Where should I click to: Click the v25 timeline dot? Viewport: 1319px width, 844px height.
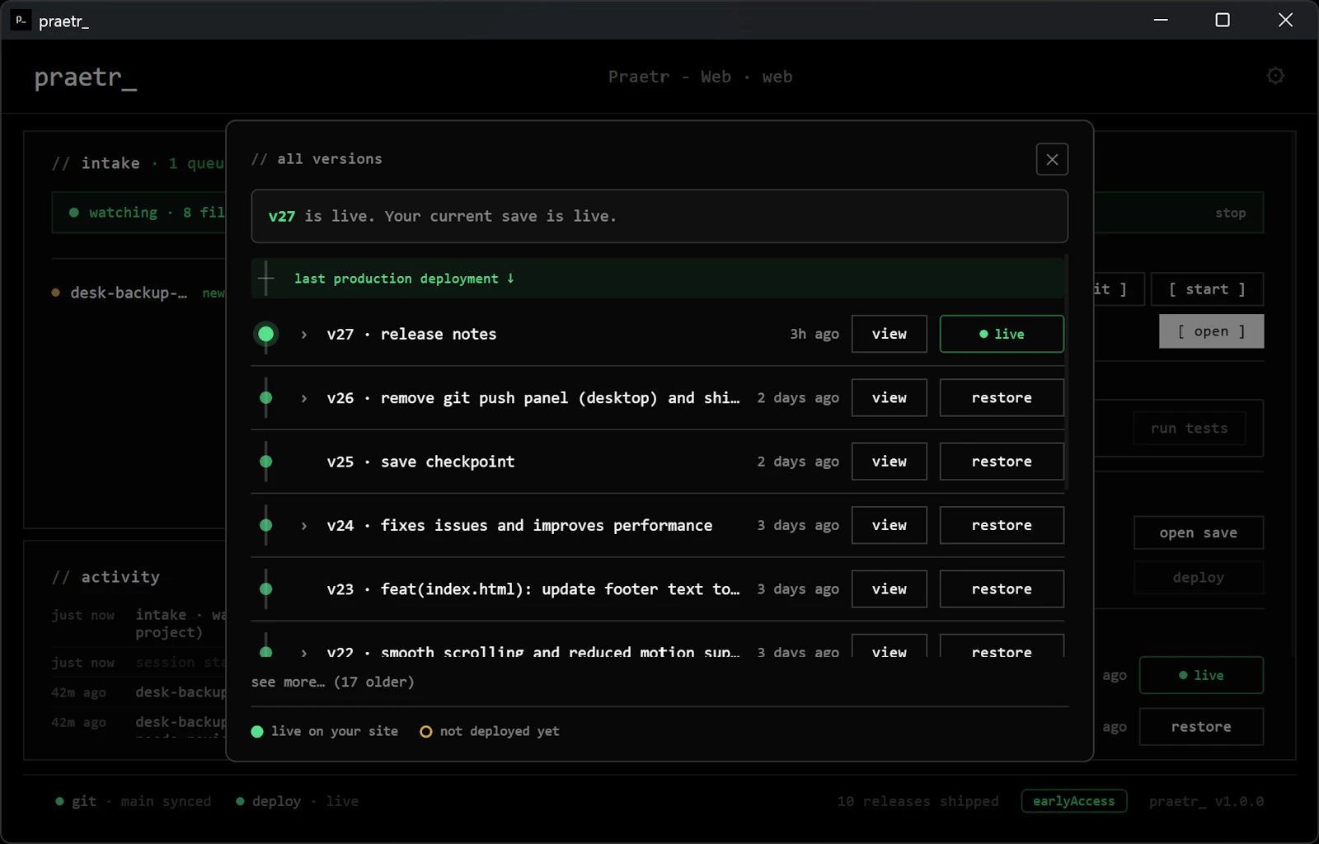coord(265,462)
